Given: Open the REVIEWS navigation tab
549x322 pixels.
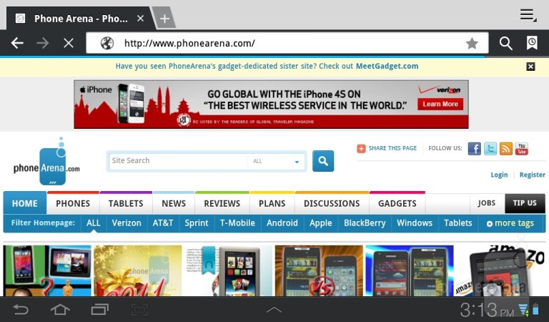Looking at the screenshot, I should click(x=222, y=203).
